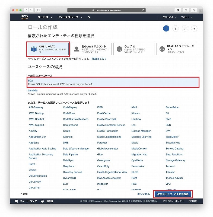Screen dimensions: 213x217
Task: Click 次のステップ: アクセス権限 button
Action: 173,194
